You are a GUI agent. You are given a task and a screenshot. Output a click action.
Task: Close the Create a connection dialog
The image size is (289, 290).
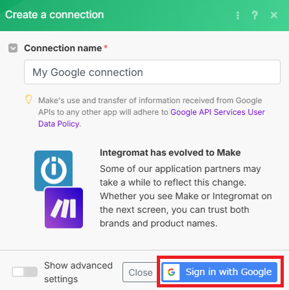[274, 15]
